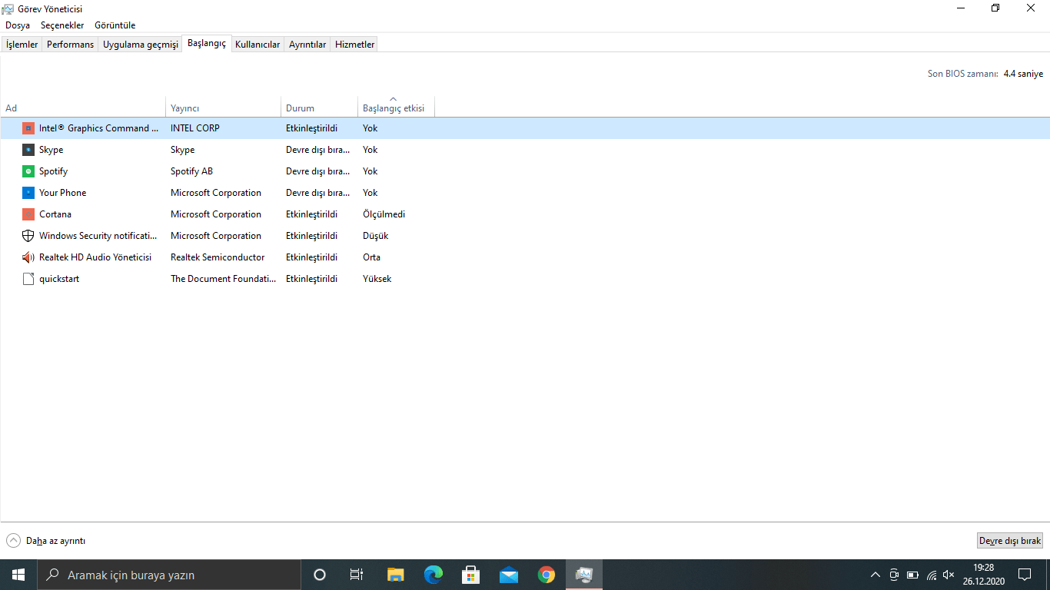Sort by the Ad column header
The width and height of the screenshot is (1050, 590).
[83, 107]
